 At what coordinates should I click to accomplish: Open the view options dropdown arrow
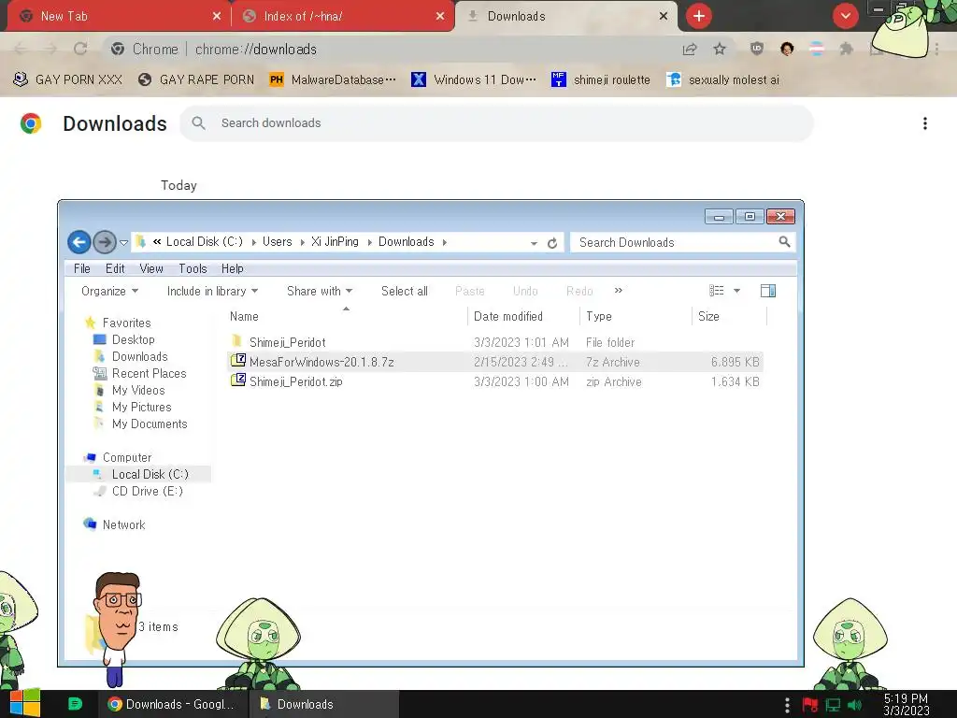pyautogui.click(x=736, y=291)
